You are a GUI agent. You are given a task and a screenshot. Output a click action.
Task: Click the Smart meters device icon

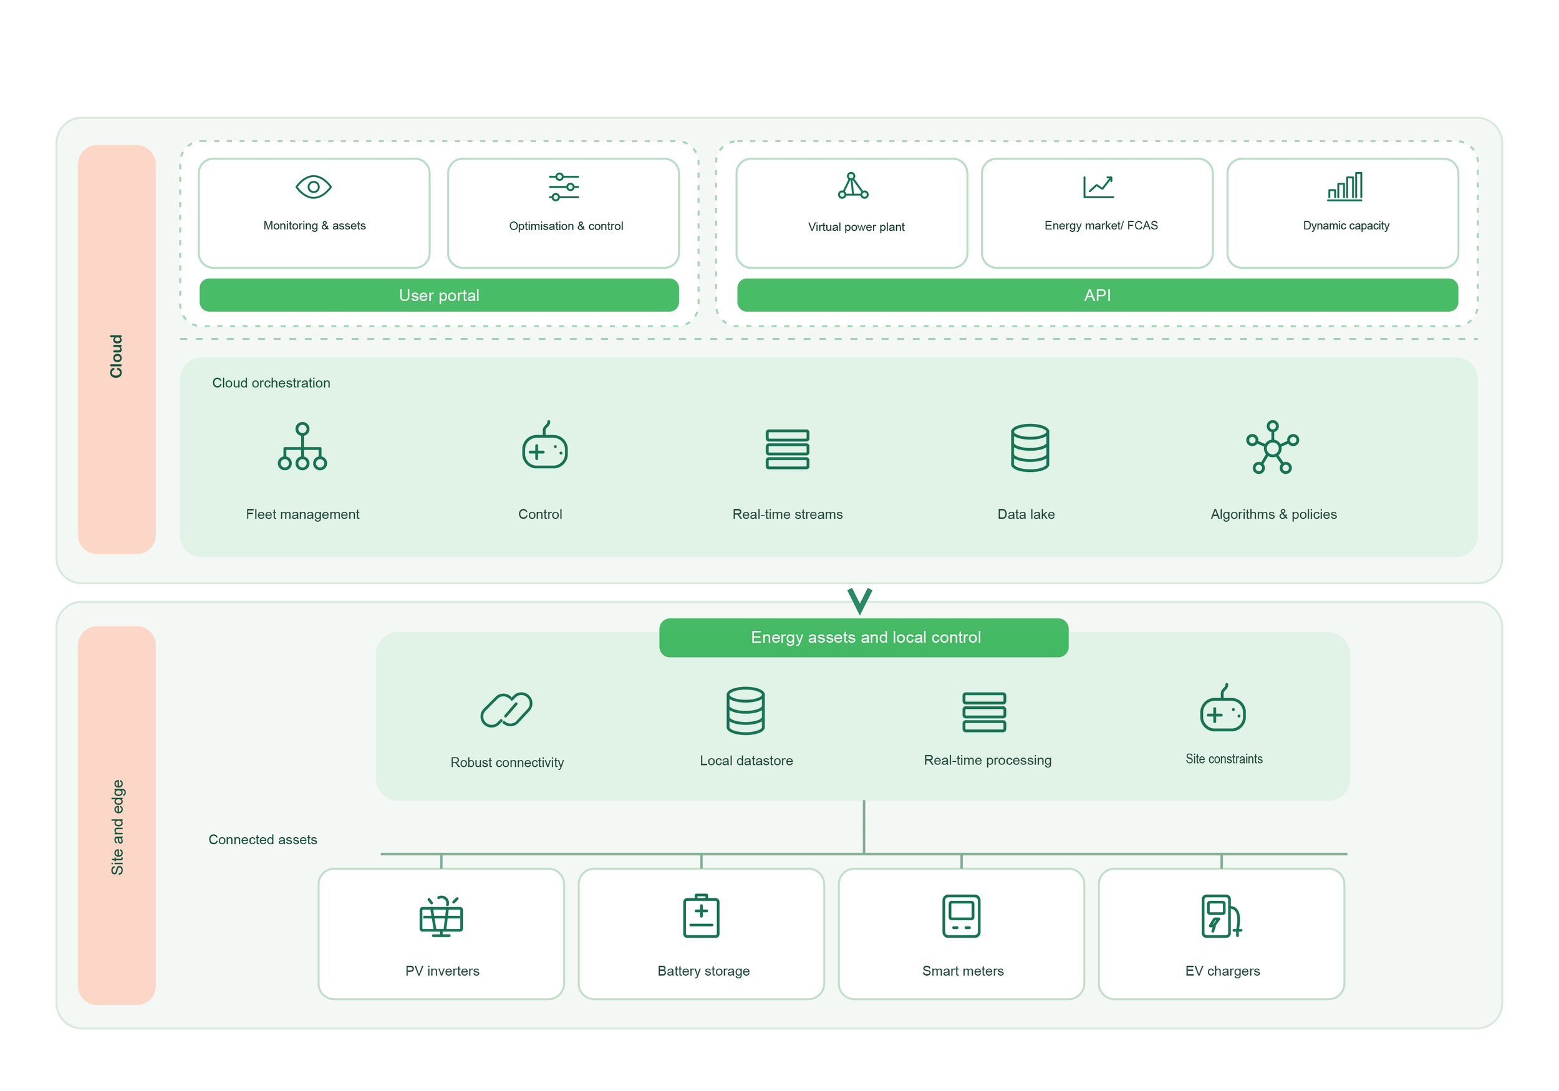coord(962,916)
